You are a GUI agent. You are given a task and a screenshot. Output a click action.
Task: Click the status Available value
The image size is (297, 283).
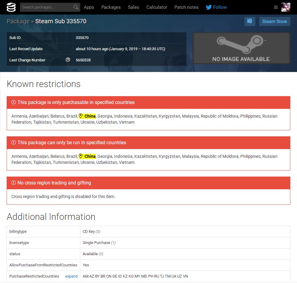(x=93, y=254)
